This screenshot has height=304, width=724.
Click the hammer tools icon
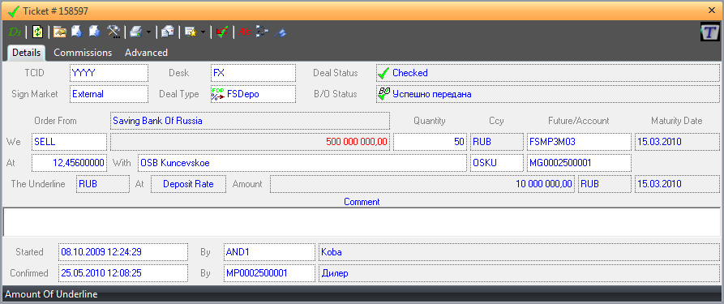[x=114, y=32]
